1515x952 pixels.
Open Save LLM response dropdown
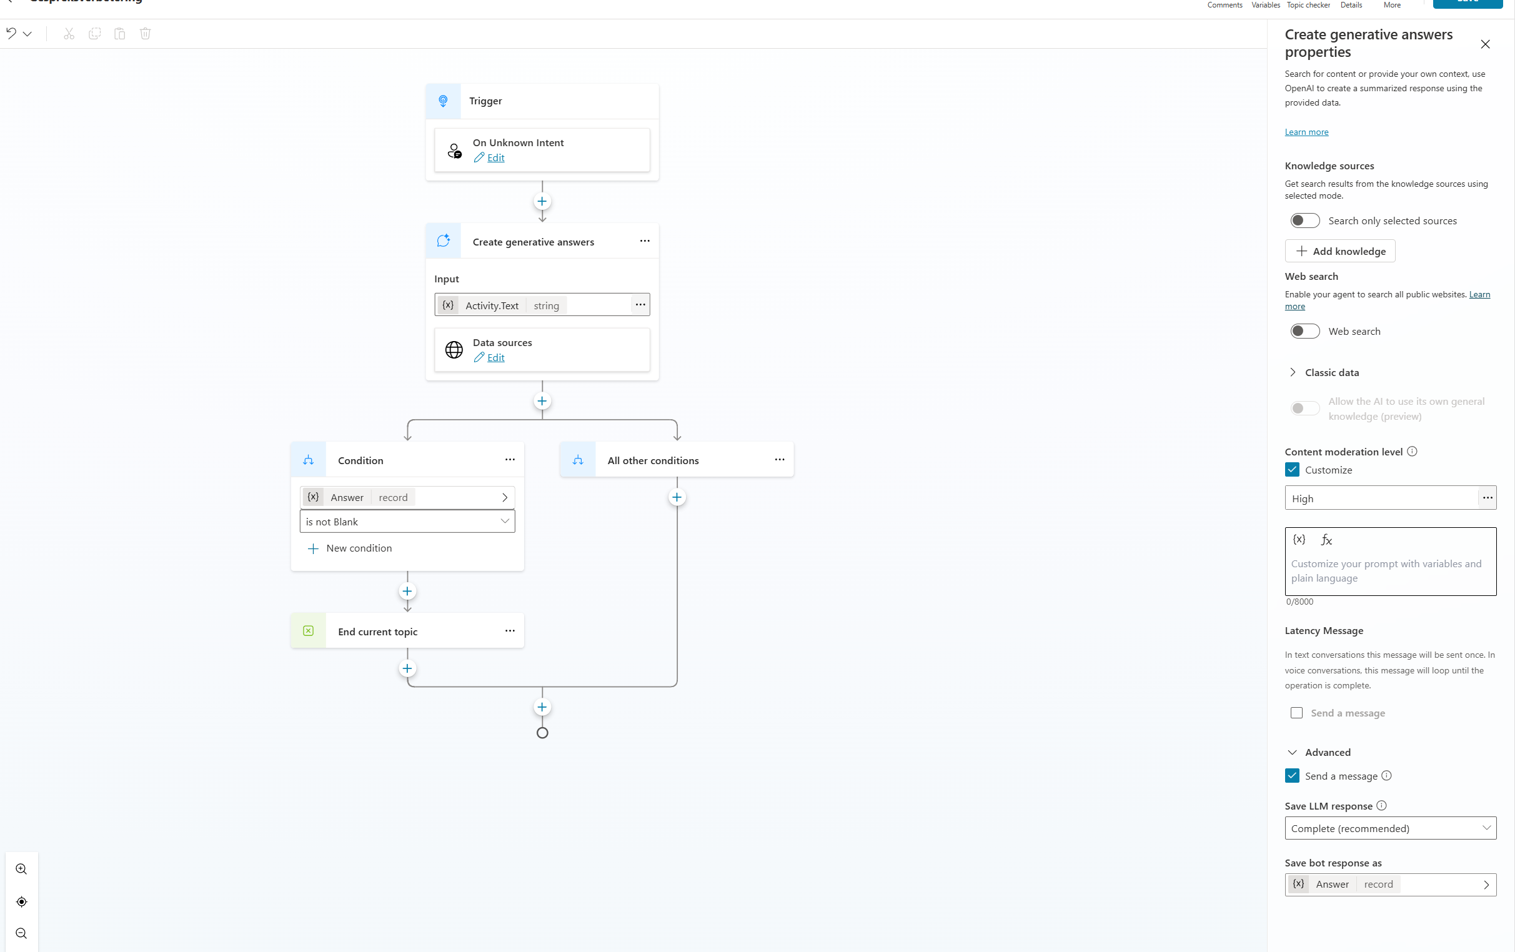click(1391, 828)
